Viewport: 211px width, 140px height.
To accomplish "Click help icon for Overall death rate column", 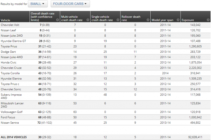I will tap(57, 20).
